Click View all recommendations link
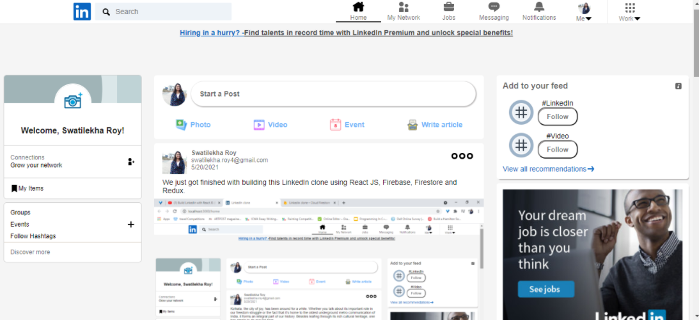This screenshot has height=320, width=699. [548, 169]
